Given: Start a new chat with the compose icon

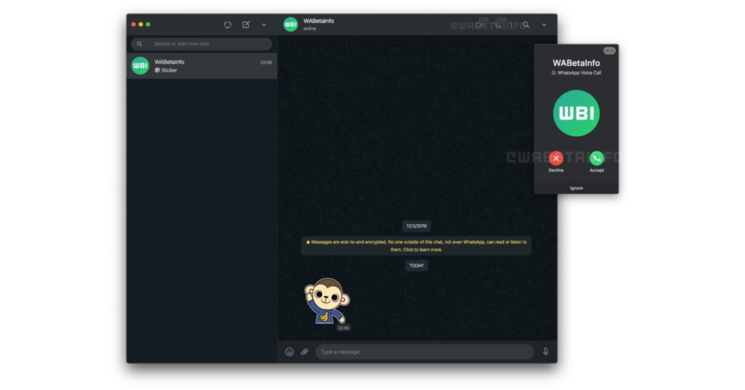Looking at the screenshot, I should click(245, 25).
